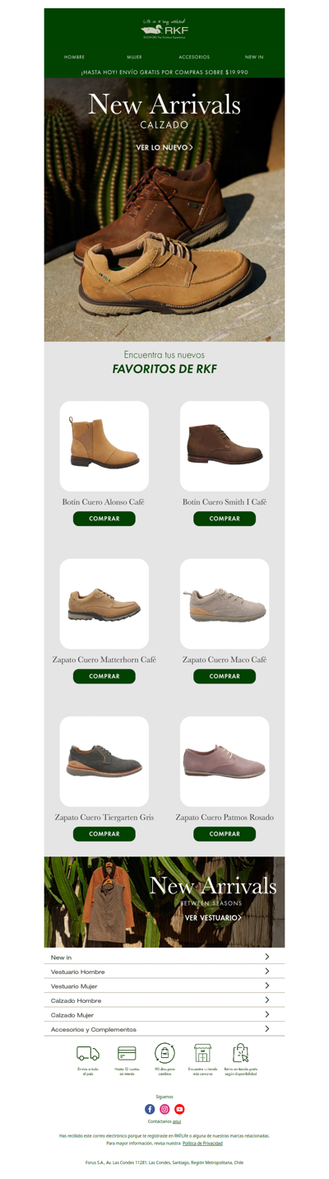Click the credit card installments icon
The width and height of the screenshot is (329, 1179).
[127, 1054]
